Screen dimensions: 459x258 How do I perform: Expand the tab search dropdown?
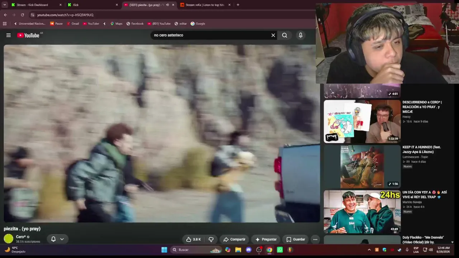click(x=5, y=5)
